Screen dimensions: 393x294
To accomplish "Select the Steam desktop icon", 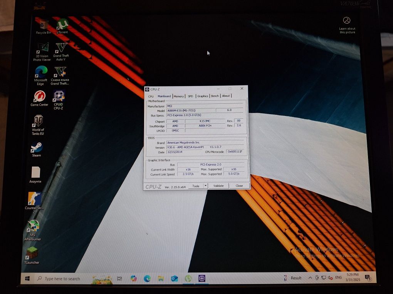I will [36, 149].
